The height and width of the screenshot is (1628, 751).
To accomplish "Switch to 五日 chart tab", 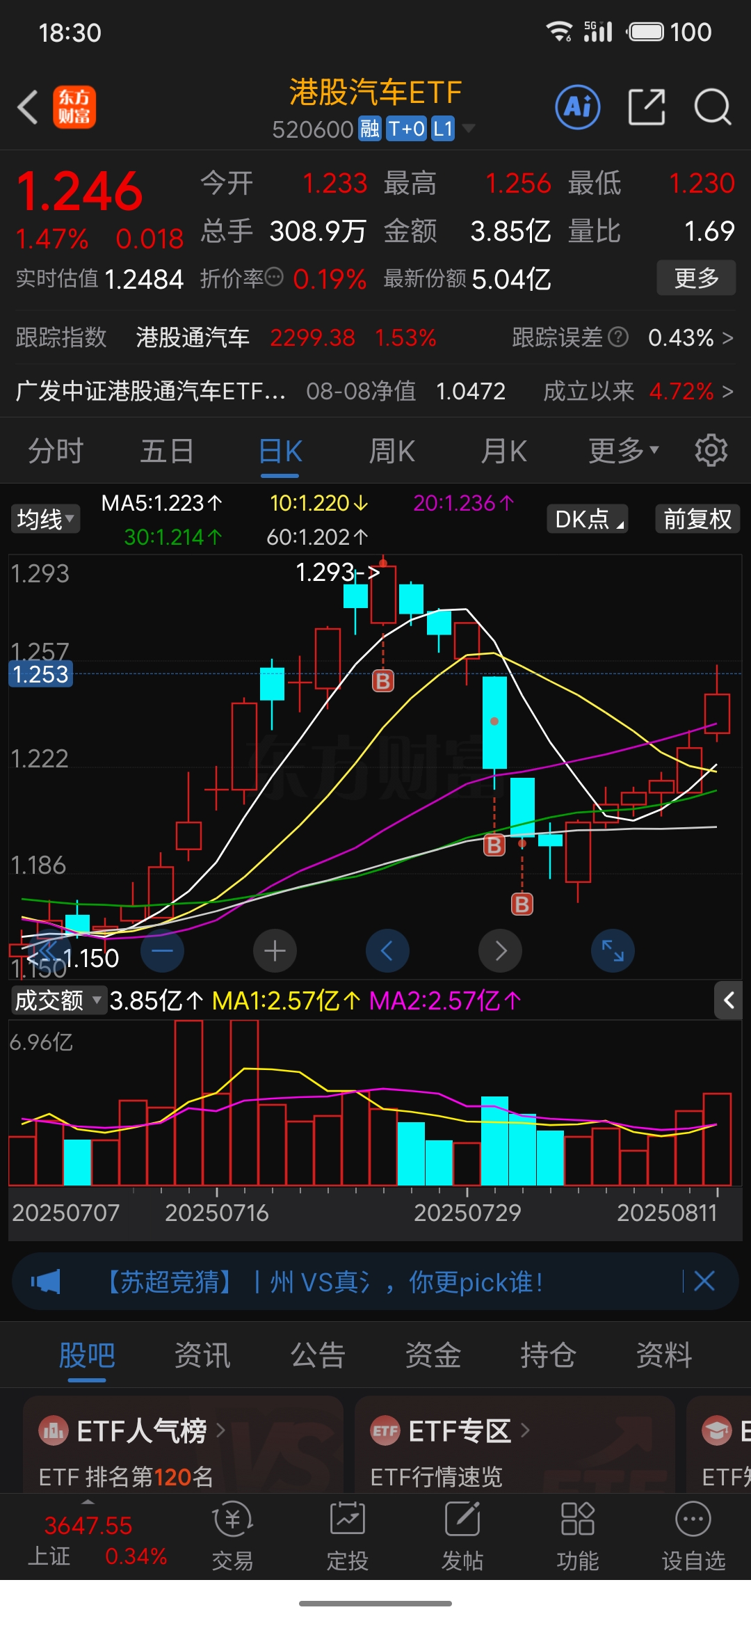I will (x=167, y=451).
